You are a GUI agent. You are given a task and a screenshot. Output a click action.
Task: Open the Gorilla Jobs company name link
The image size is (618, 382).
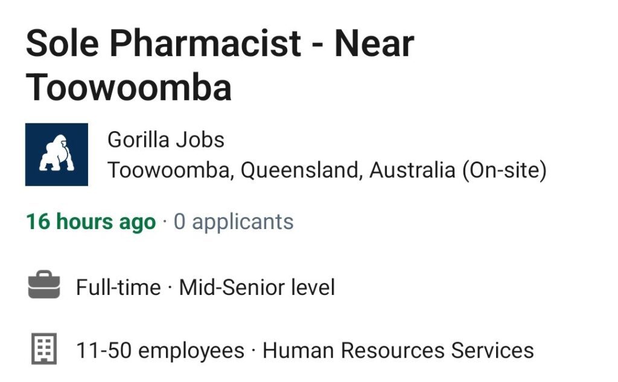click(165, 140)
